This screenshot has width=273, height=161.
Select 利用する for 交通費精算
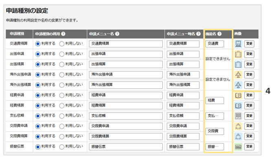click(38, 44)
